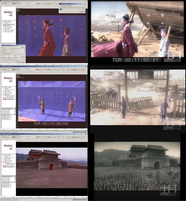Image resolution: width=186 pixels, height=201 pixels.
Task: Click the TCR 00:14:38:09 timecode text
Action: [x=50, y=124]
